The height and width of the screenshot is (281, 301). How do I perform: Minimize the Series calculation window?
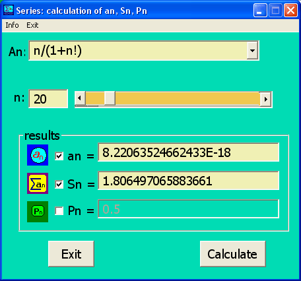[x=260, y=11]
